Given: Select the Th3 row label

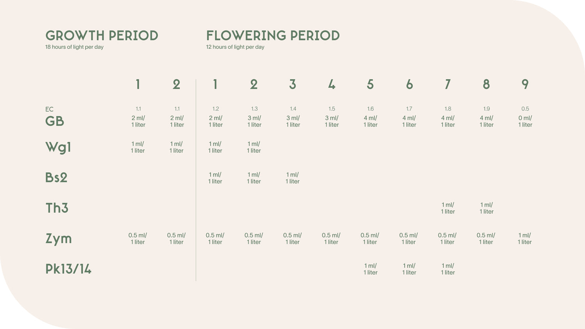Looking at the screenshot, I should [57, 208].
